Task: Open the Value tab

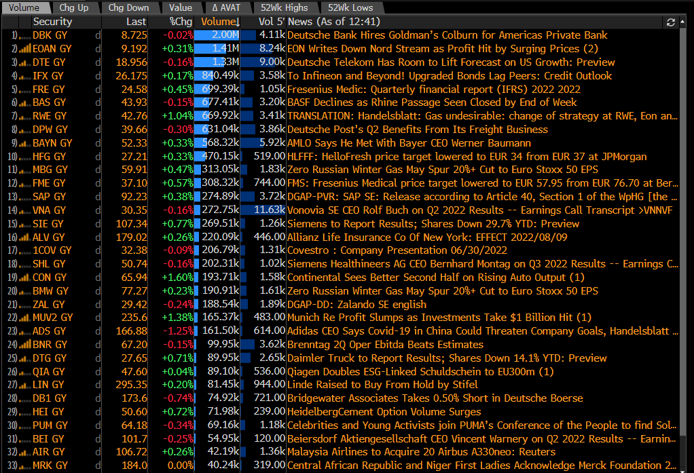Action: click(x=180, y=7)
